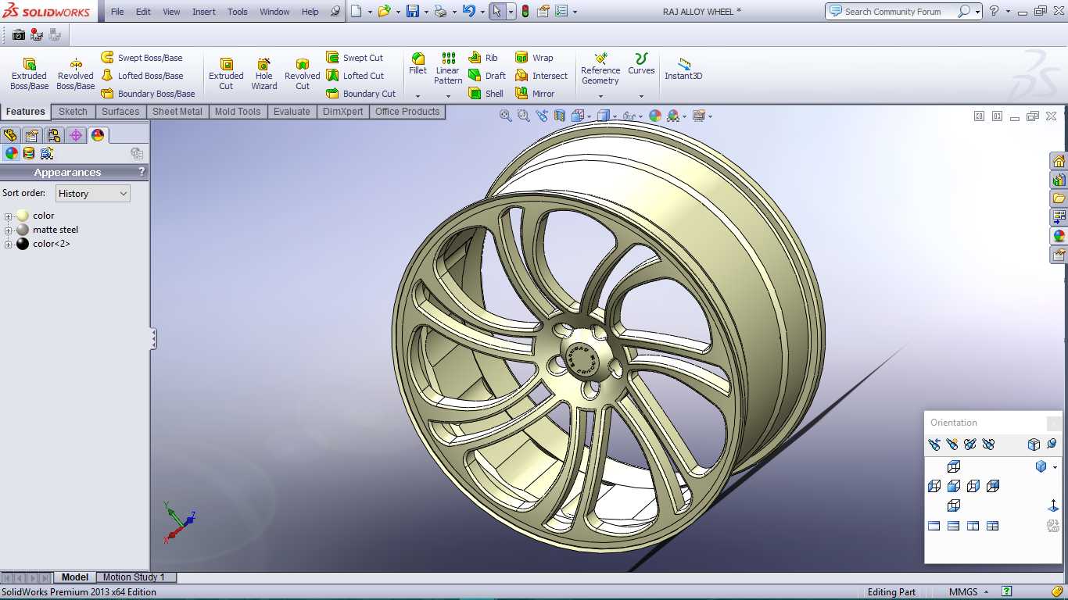The height and width of the screenshot is (600, 1068).
Task: Start the Extruded Boss/Base feature
Action: pyautogui.click(x=29, y=73)
